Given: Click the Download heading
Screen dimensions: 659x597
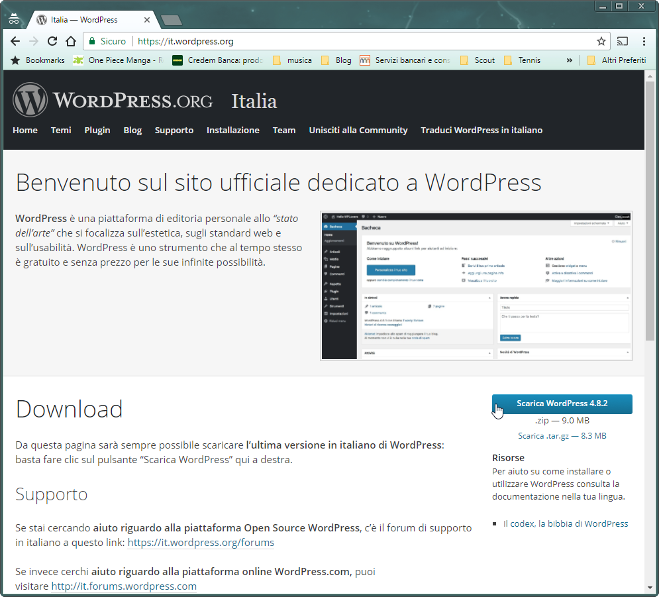Looking at the screenshot, I should [x=70, y=409].
